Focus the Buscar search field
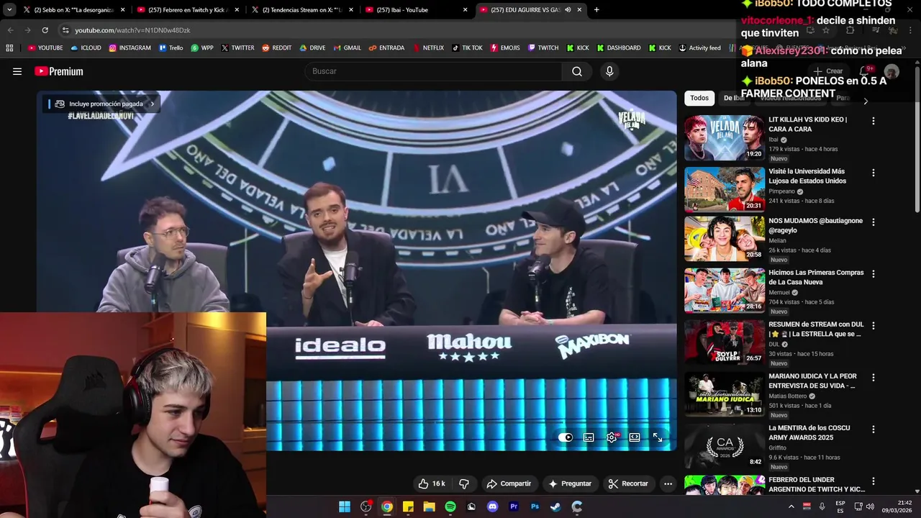This screenshot has height=518, width=921. [433, 71]
